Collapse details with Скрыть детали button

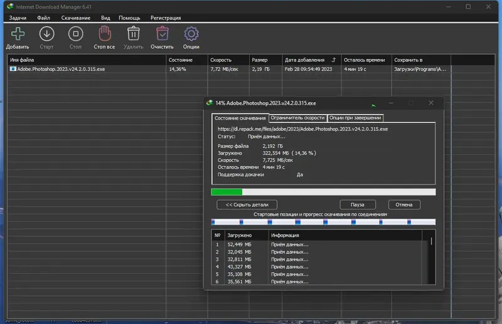(x=247, y=205)
